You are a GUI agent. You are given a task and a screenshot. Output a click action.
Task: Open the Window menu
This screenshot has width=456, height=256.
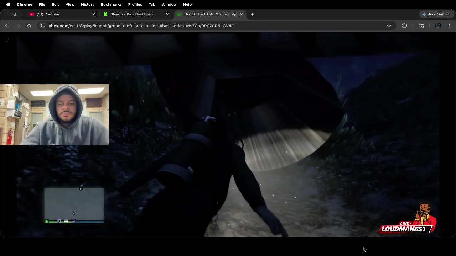coord(169,4)
